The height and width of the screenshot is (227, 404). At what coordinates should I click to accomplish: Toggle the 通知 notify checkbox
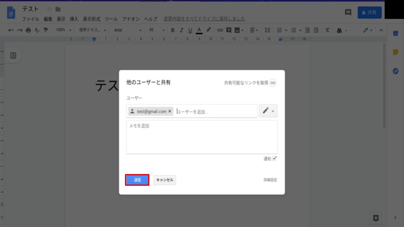pos(274,158)
